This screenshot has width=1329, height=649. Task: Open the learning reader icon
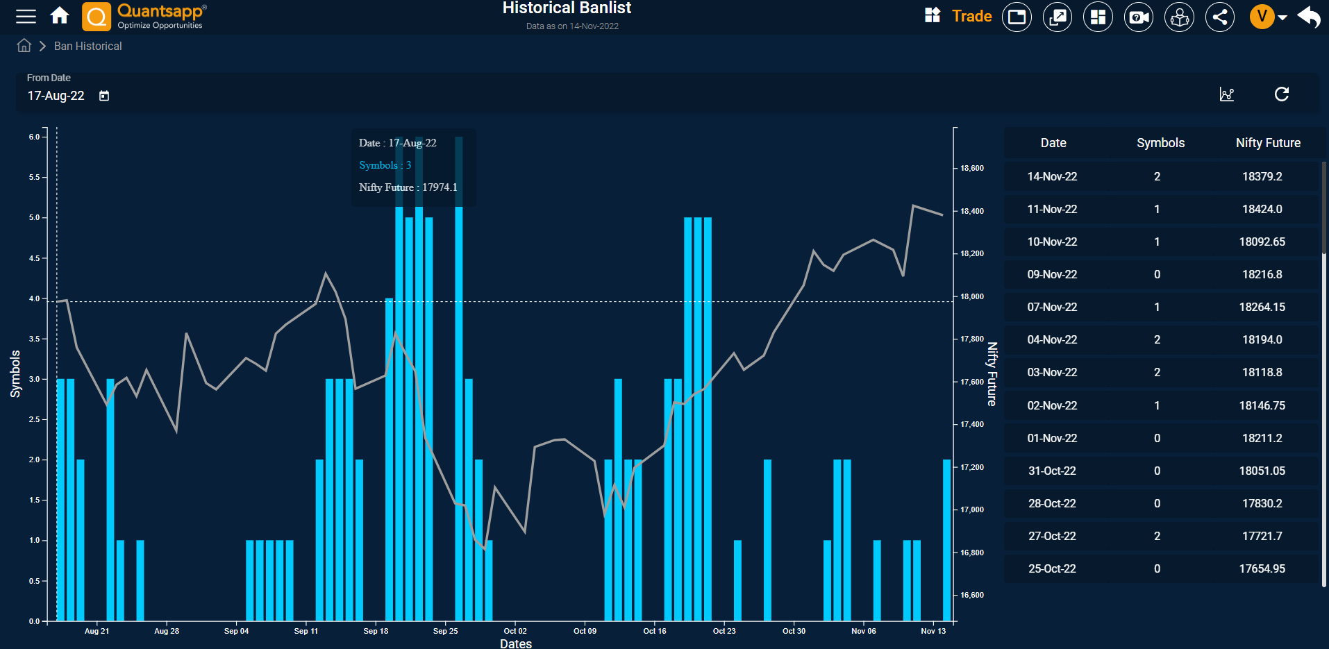[x=1180, y=17]
